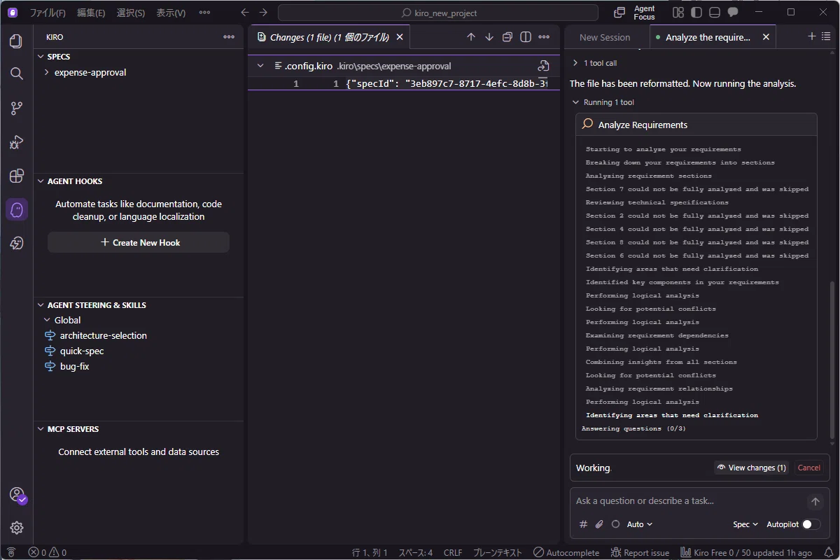The height and width of the screenshot is (560, 840).
Task: Collapse the MCP SERVERS section
Action: pyautogui.click(x=138, y=429)
